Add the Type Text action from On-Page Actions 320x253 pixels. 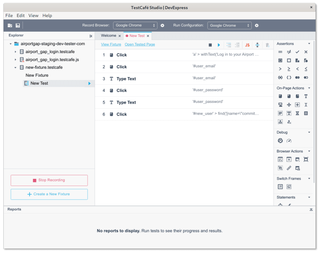(306, 96)
